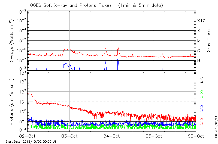The height and width of the screenshot is (144, 218).
Task: Select the 05-Oct date tick label
Action: click(154, 136)
